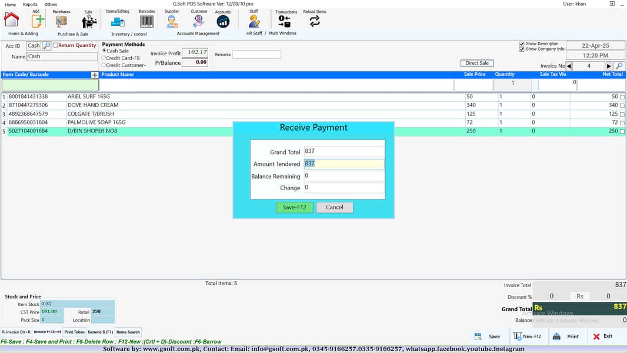Click the Items Search tab
Viewport: 627px width, 353px height.
click(x=128, y=332)
